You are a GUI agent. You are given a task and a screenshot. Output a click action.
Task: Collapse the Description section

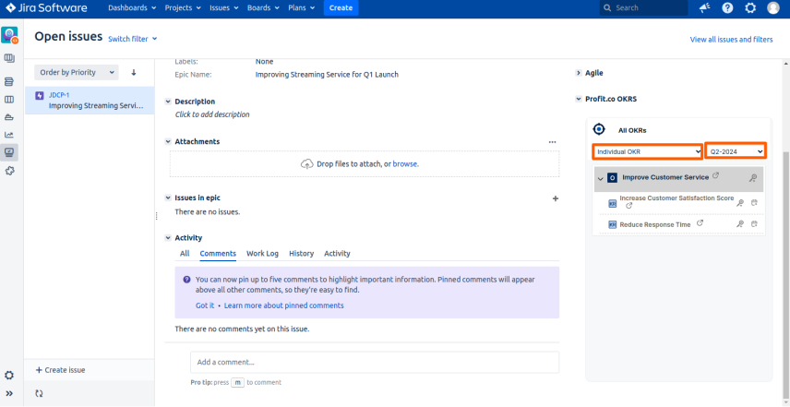click(168, 102)
